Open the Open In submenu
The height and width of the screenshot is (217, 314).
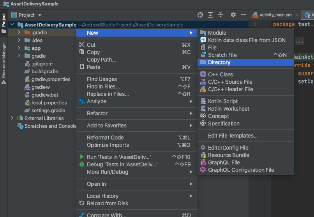point(137,184)
